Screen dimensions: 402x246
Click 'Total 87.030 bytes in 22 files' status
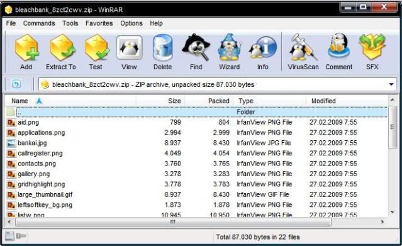[258, 237]
